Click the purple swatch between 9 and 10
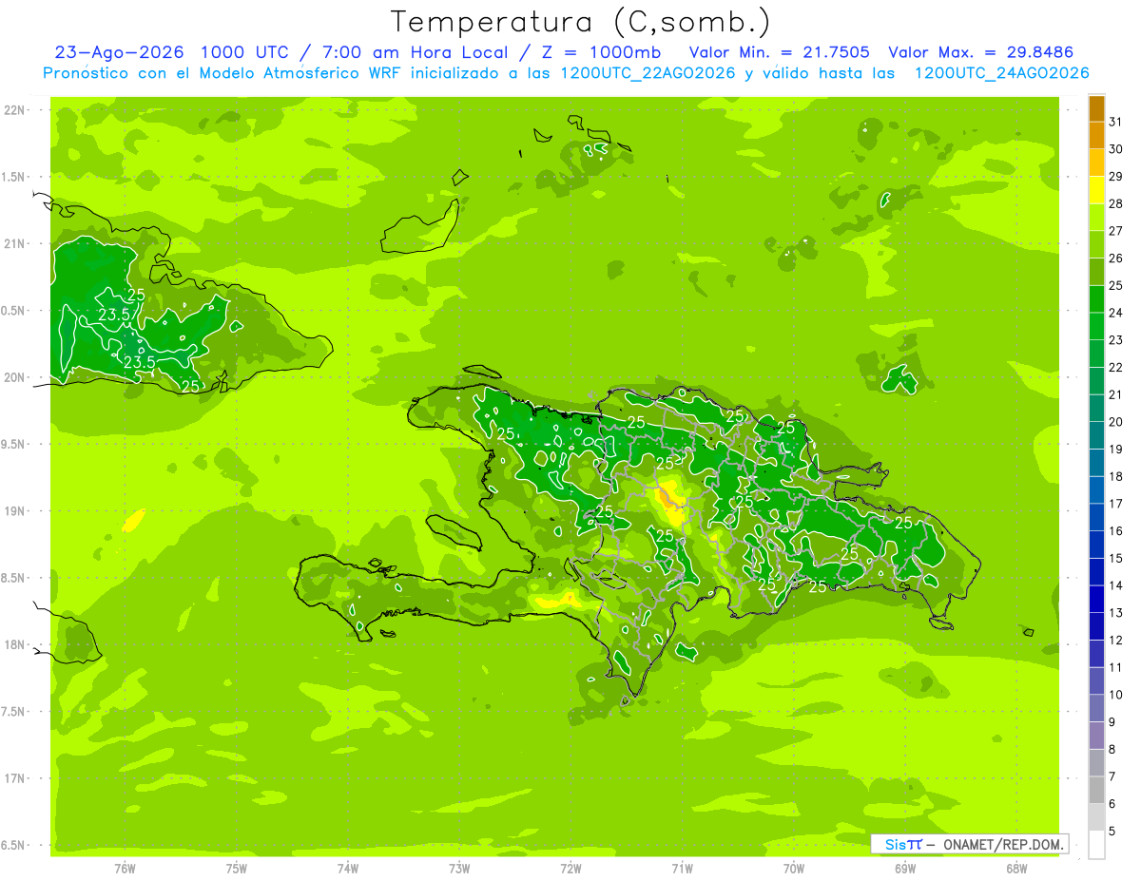1141x881 pixels. coord(1096,709)
